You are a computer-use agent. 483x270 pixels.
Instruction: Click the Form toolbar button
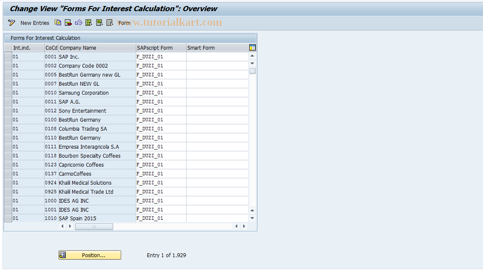tap(124, 23)
